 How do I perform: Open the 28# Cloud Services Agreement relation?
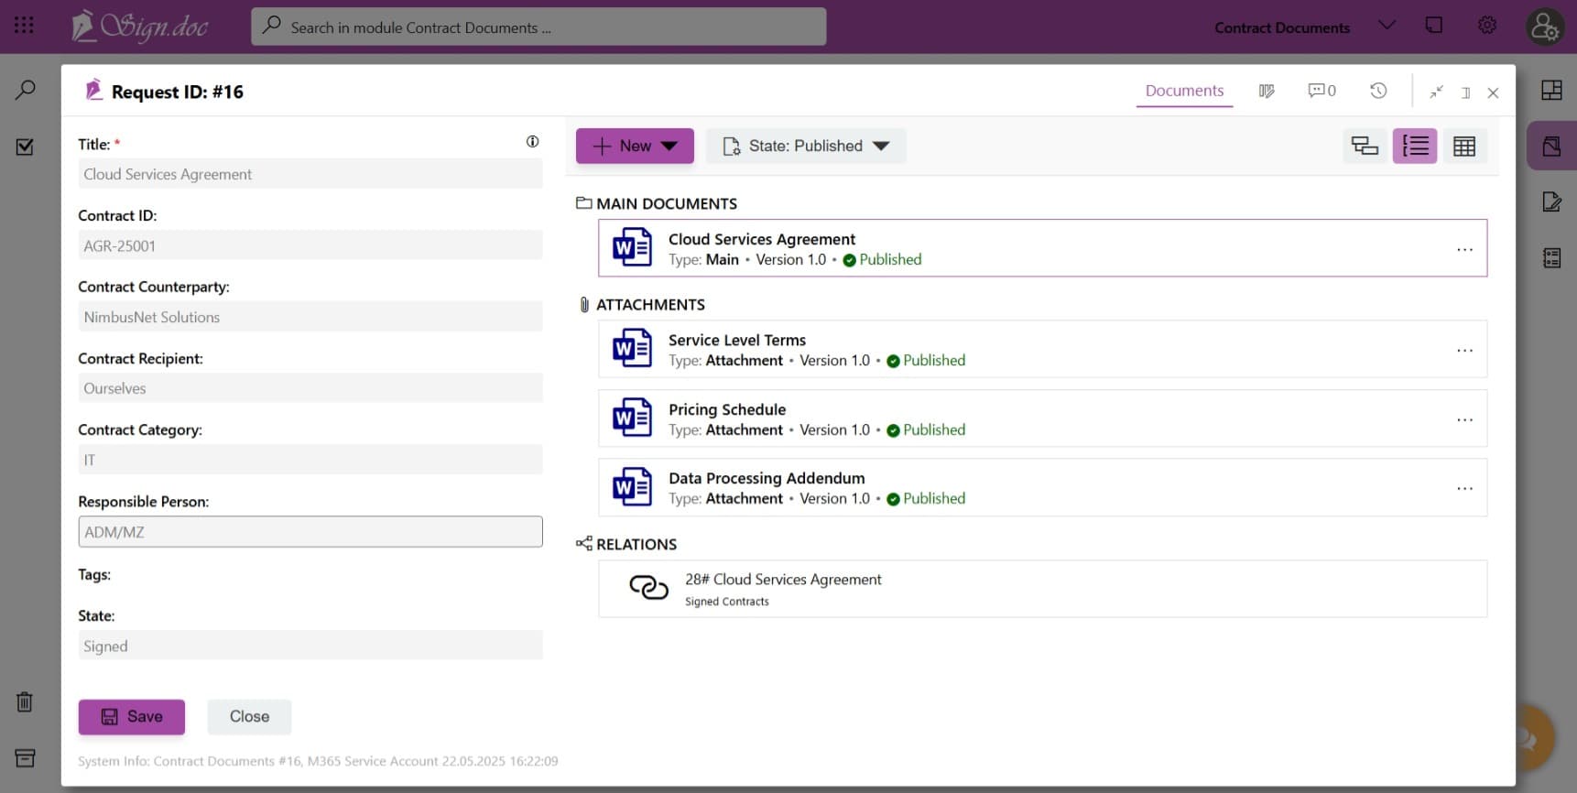1042,589
